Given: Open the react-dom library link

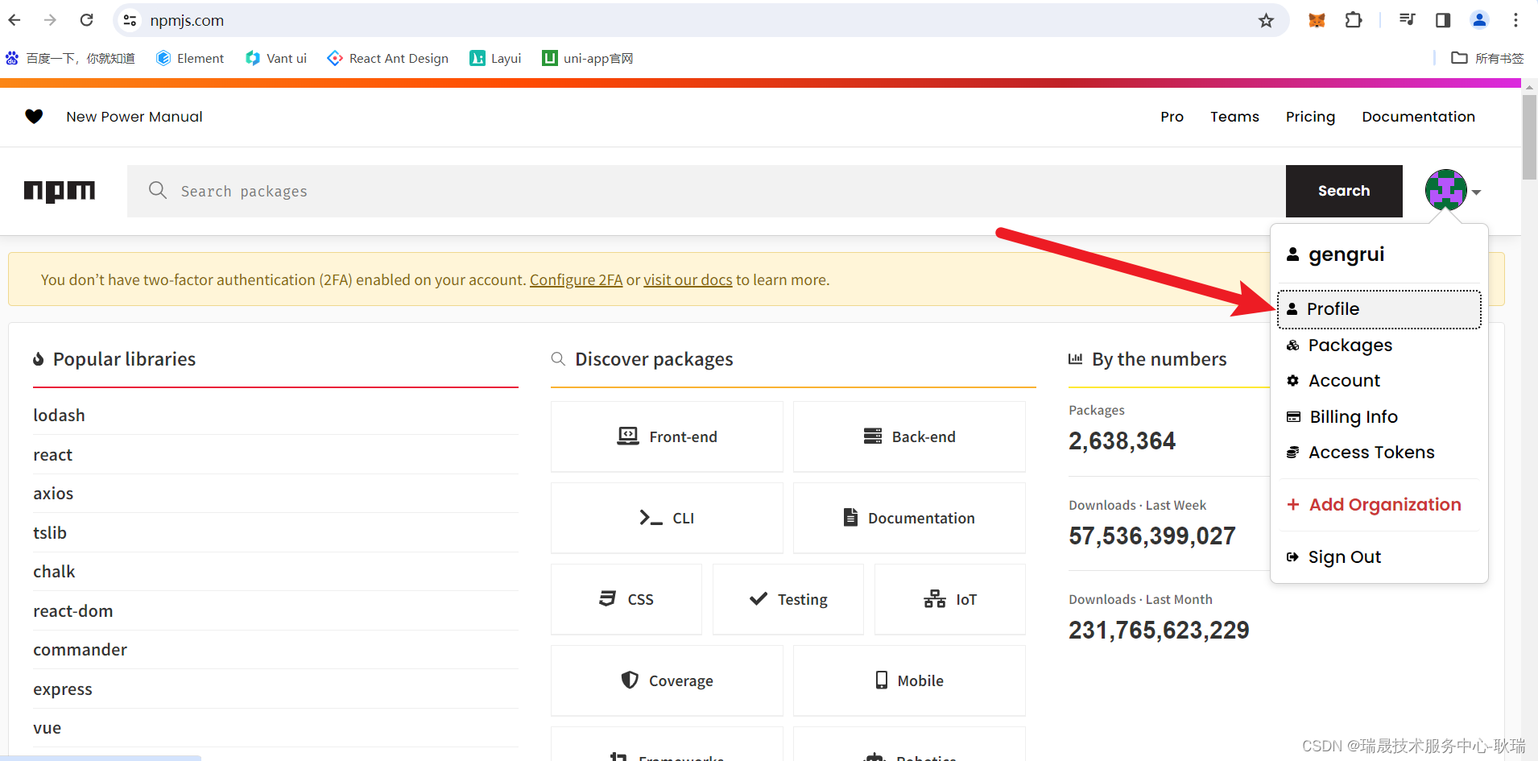Looking at the screenshot, I should pos(72,611).
